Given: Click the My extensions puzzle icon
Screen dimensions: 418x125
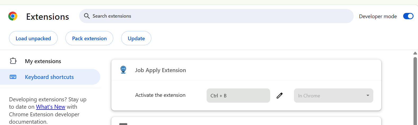Looking at the screenshot, I should click(13, 61).
